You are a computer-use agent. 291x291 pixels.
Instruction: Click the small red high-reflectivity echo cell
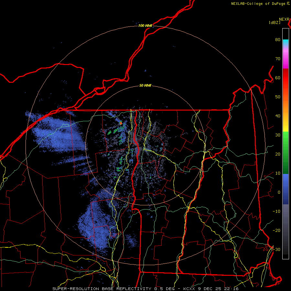click(121, 123)
